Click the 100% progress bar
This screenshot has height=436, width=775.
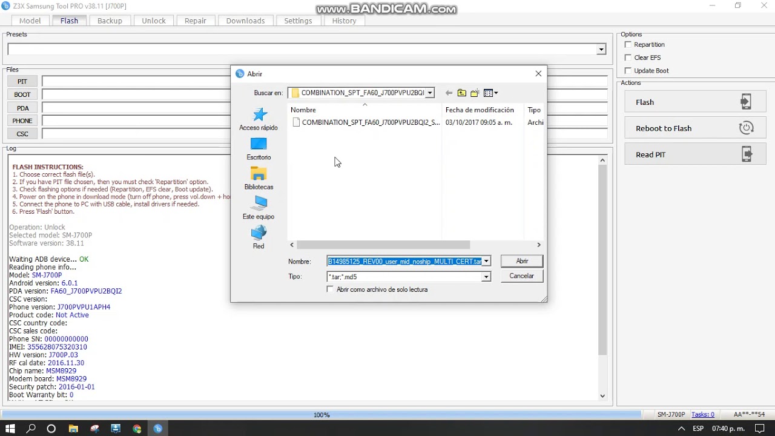322,415
